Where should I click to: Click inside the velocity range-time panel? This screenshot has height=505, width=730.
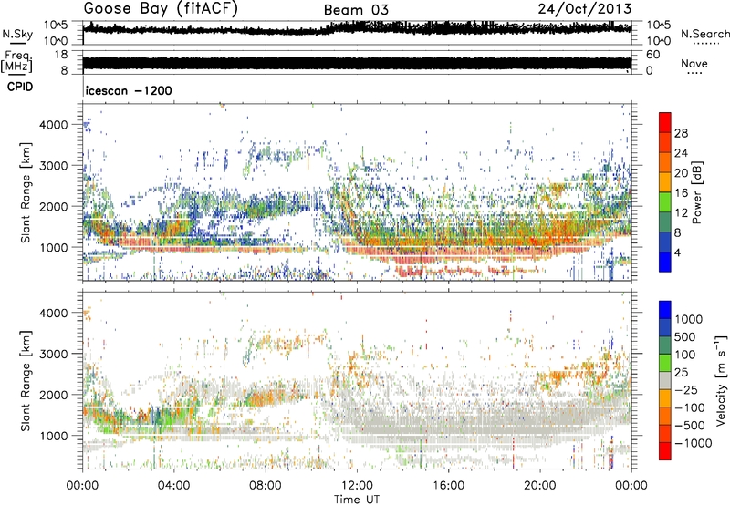(x=357, y=380)
